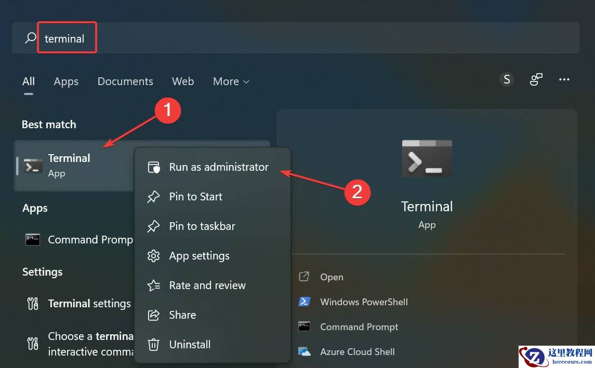The height and width of the screenshot is (368, 595).
Task: Choose Uninstall in the context menu
Action: click(x=213, y=345)
